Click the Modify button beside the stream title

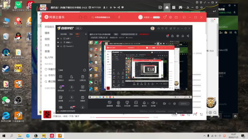click(116, 34)
